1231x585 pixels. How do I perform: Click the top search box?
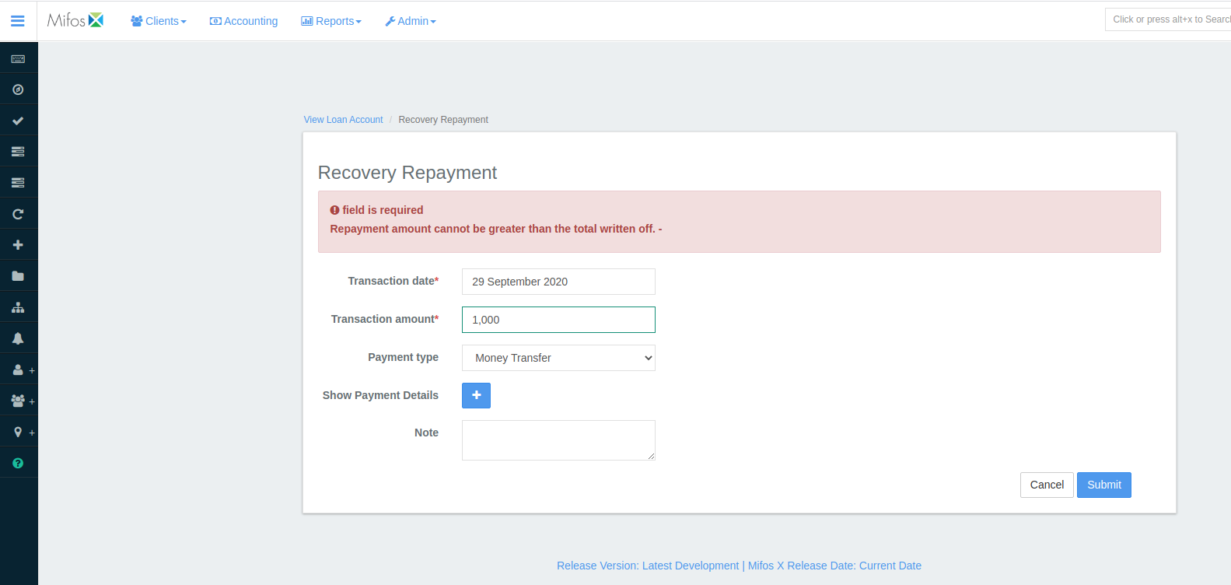point(1168,19)
